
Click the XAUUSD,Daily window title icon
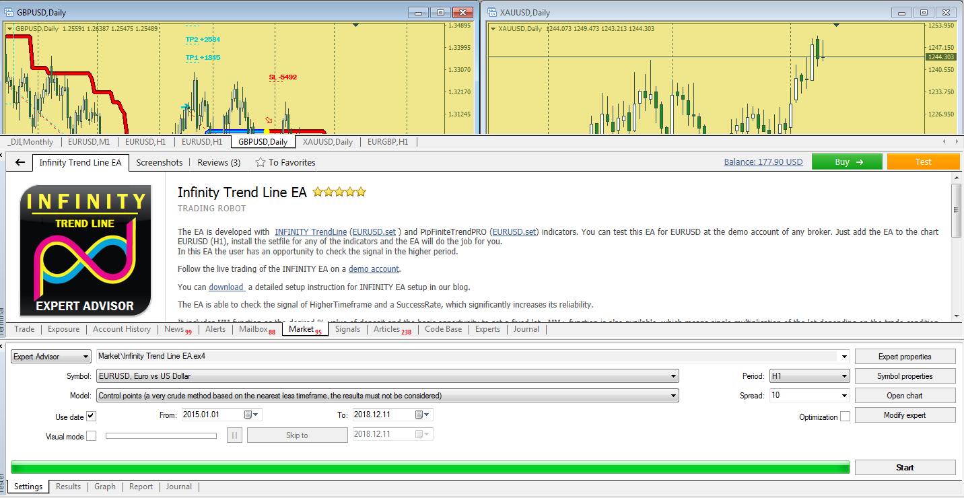point(491,13)
